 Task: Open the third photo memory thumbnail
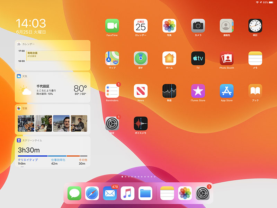[x=61, y=123]
